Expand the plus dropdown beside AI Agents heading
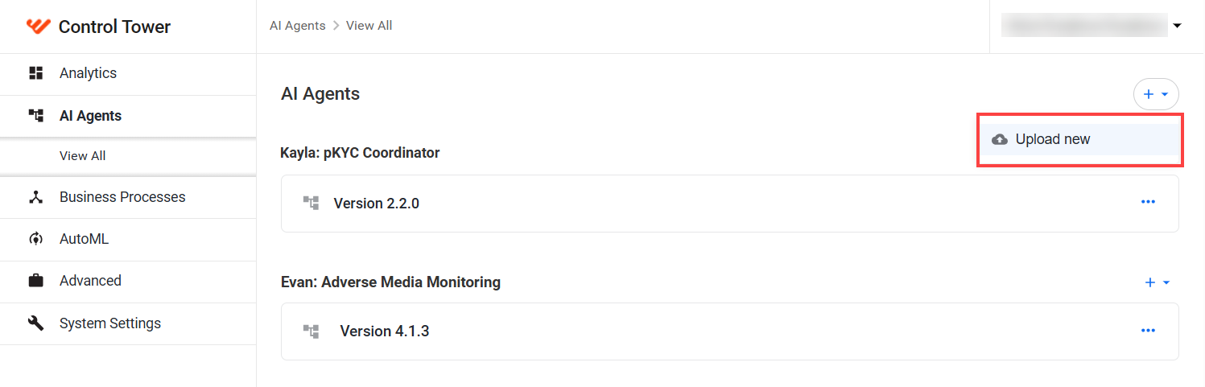 (x=1157, y=94)
